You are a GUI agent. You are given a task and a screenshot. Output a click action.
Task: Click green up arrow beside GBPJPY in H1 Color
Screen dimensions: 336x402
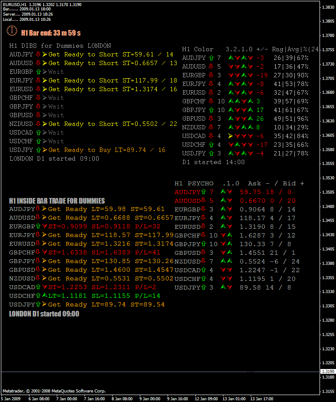pos(211,110)
